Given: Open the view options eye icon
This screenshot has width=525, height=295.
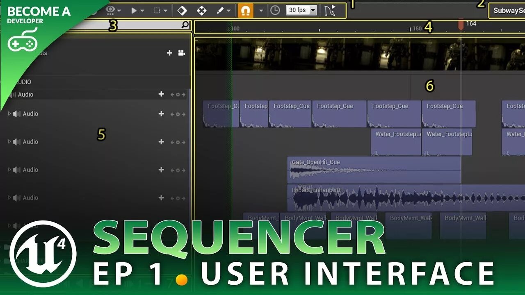Looking at the screenshot, I should pyautogui.click(x=110, y=10).
